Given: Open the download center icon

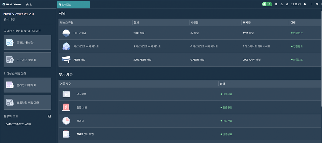Looking at the screenshot, I should (281, 4).
